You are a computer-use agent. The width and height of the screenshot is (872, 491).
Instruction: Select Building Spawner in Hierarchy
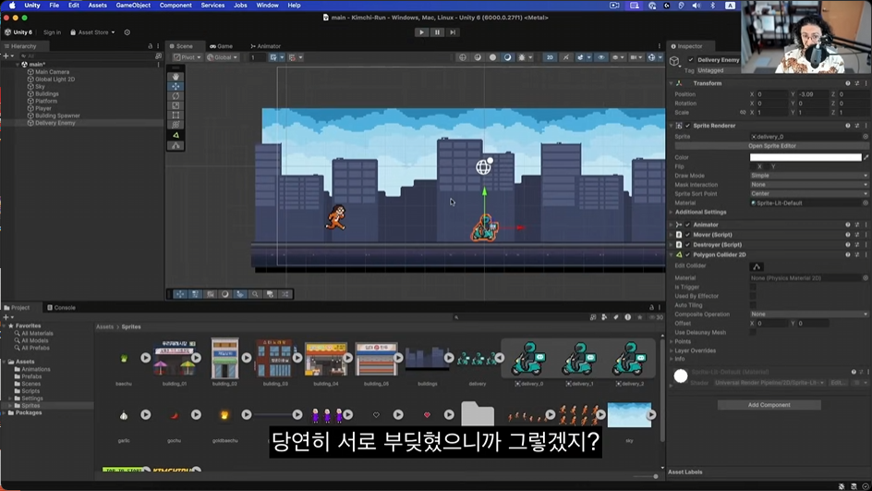(57, 116)
